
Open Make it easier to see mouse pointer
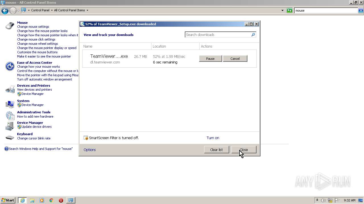tap(44, 56)
